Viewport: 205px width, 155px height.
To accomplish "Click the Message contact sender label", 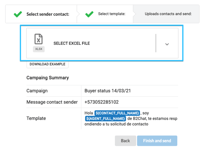I will pyautogui.click(x=52, y=102).
